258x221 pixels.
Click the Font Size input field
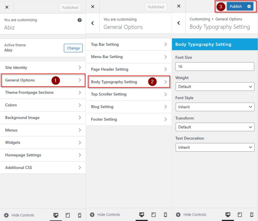[215, 67]
